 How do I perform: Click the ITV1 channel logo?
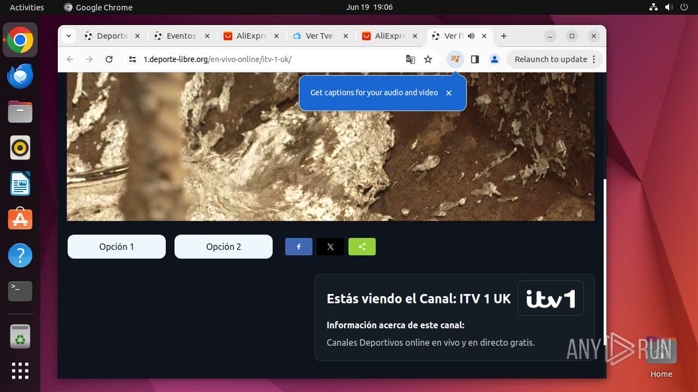(551, 298)
